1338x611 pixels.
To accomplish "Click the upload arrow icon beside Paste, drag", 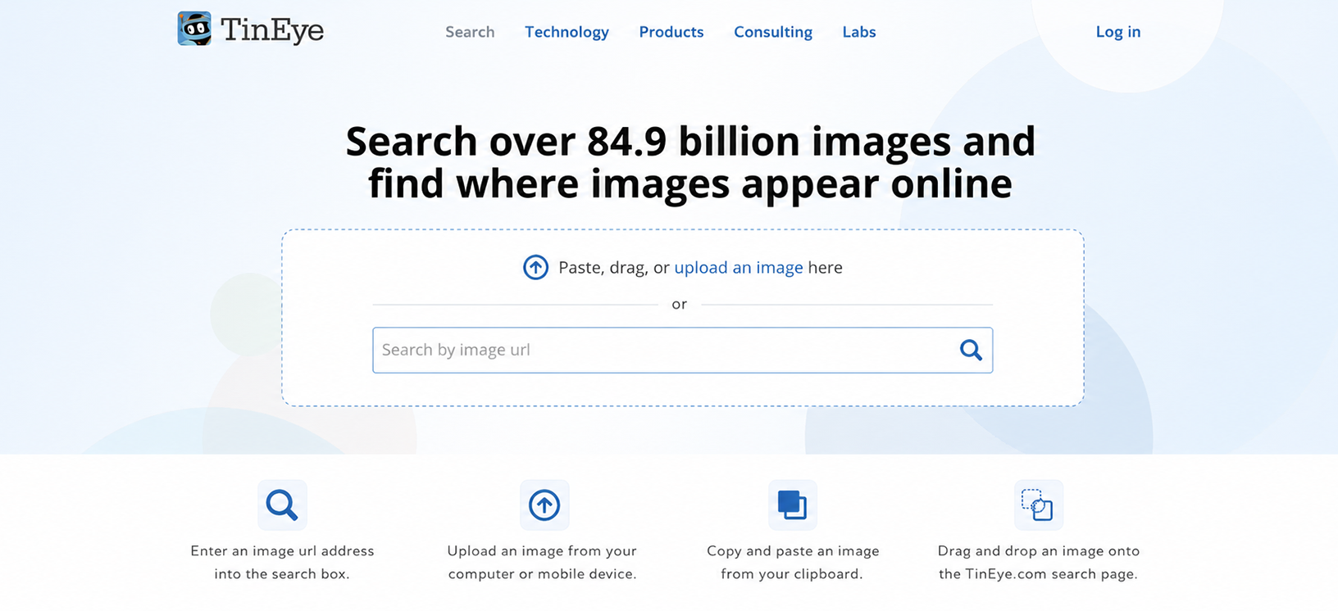I will click(535, 267).
